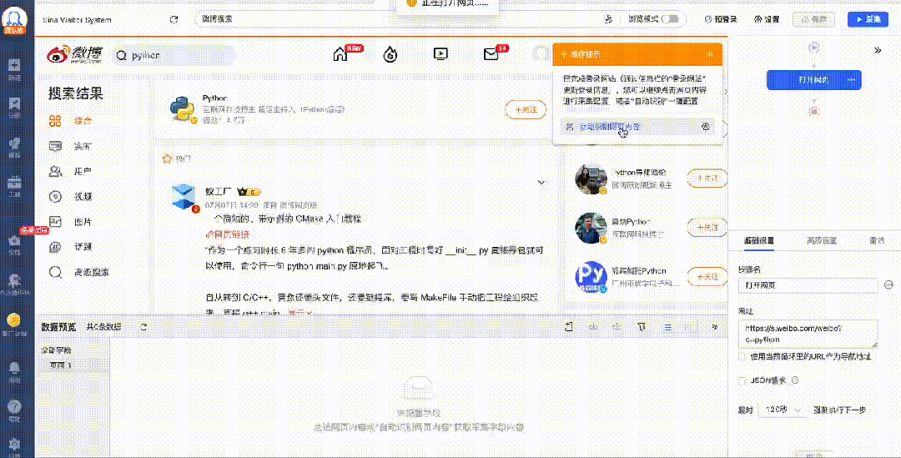Click the URL textarea with s.weibo.com

point(808,334)
